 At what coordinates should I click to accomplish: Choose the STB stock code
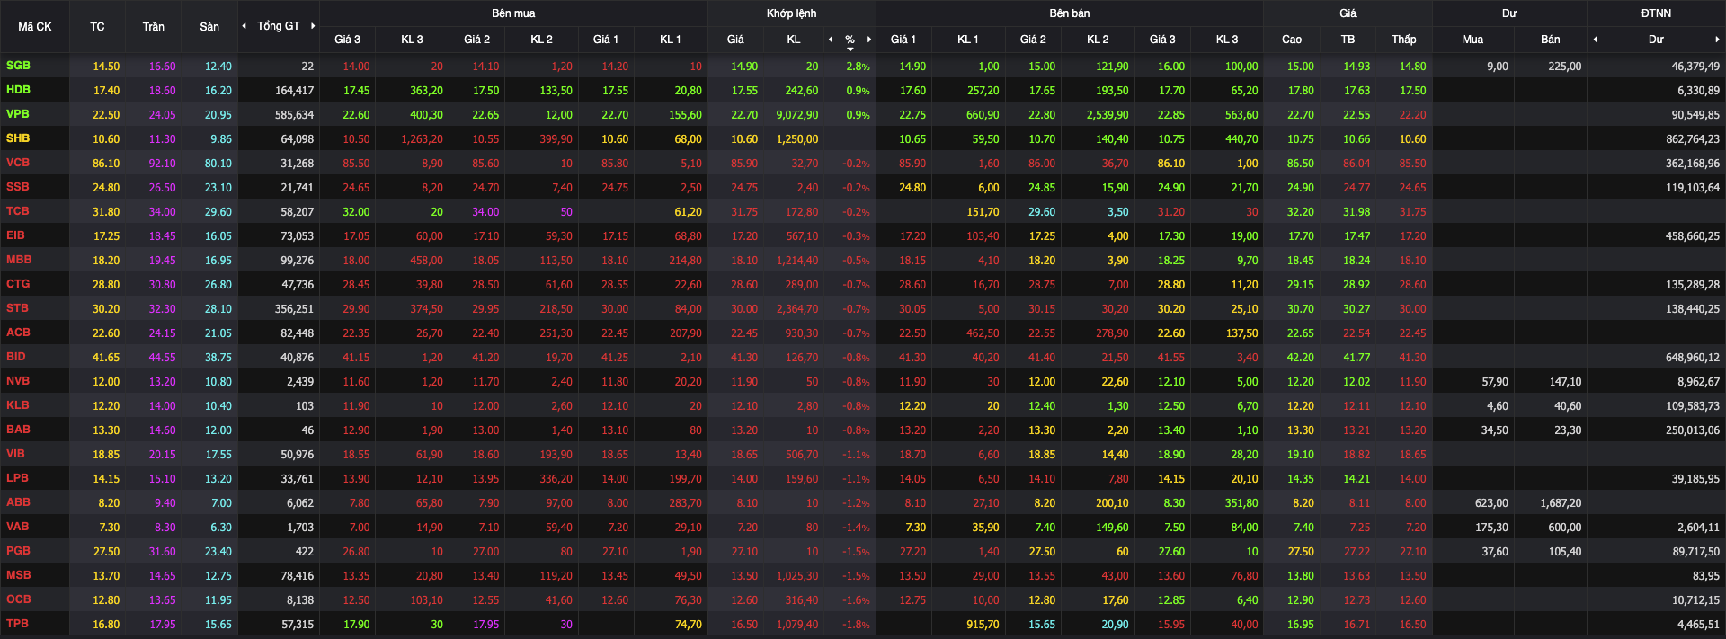pyautogui.click(x=18, y=308)
